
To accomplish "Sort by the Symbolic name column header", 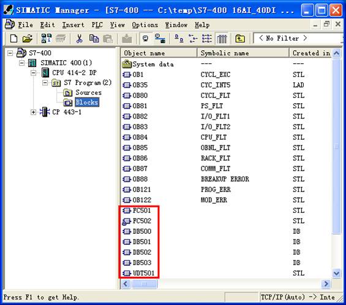I will point(243,53).
